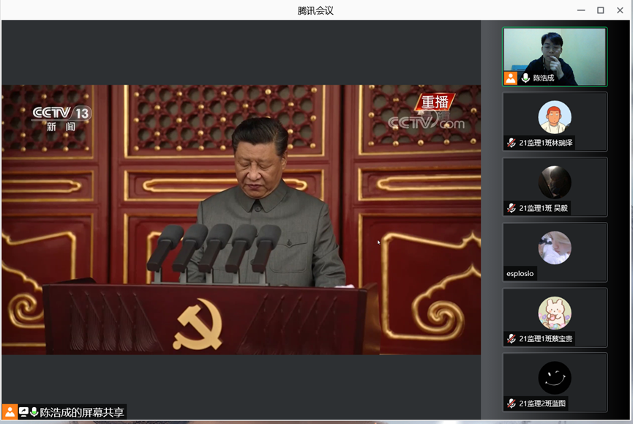The width and height of the screenshot is (633, 424).
Task: Open the smiley avatar of 21监理2班蓝图
Action: (555, 378)
